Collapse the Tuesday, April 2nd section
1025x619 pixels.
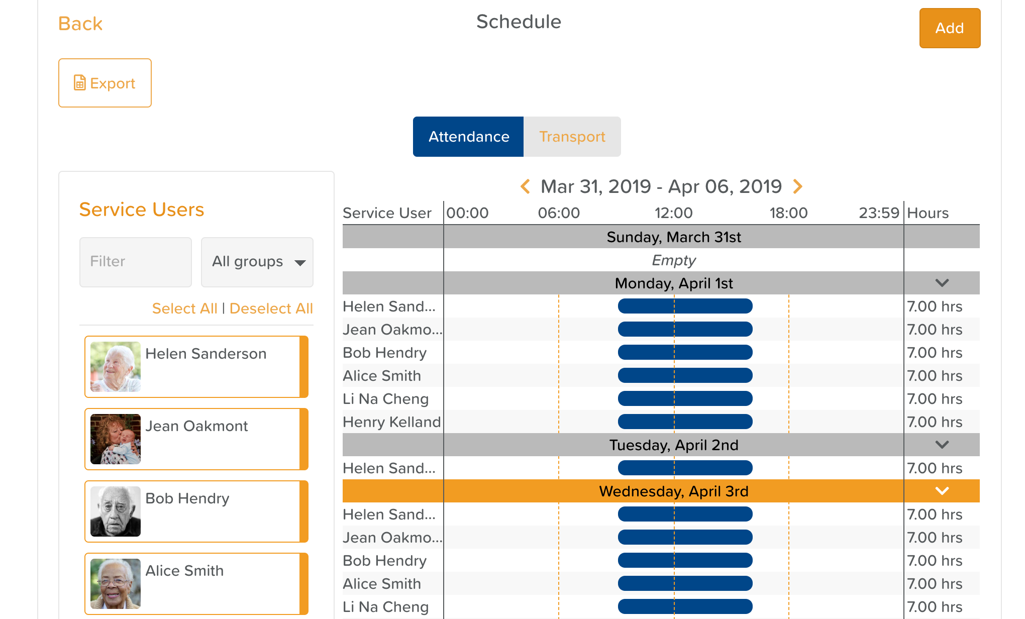coord(942,445)
